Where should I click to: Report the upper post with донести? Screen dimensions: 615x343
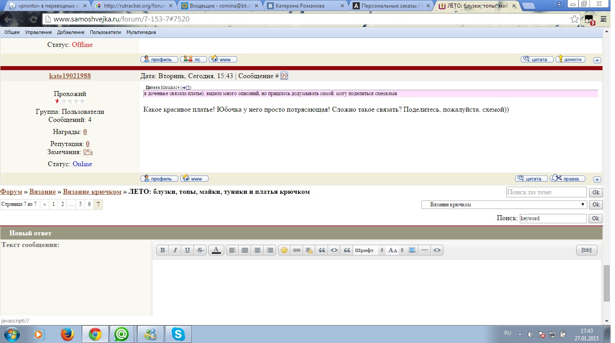[570, 59]
